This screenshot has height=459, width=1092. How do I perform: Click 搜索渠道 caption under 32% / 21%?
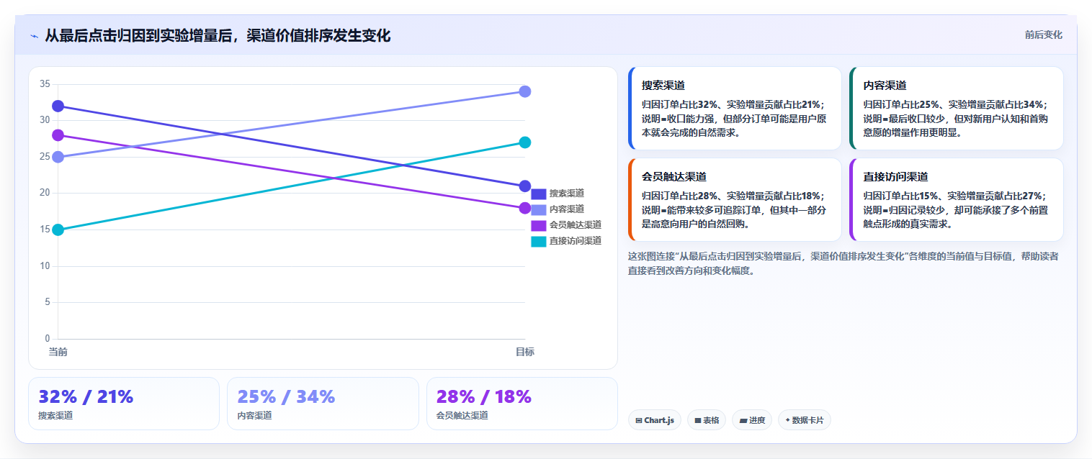point(55,416)
